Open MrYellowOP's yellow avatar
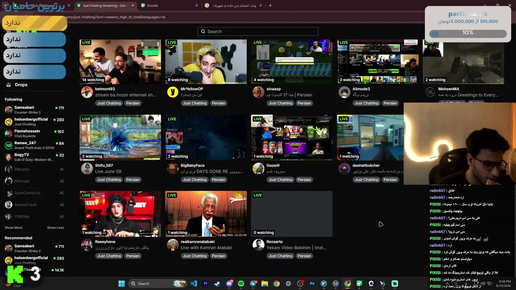Screen dimensions: 516x290 [173, 92]
